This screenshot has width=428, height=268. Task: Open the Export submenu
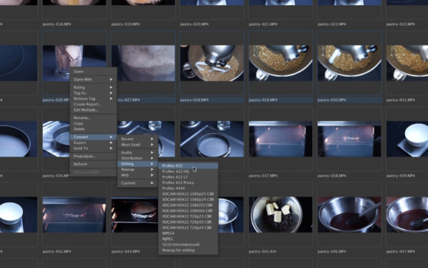click(x=93, y=142)
